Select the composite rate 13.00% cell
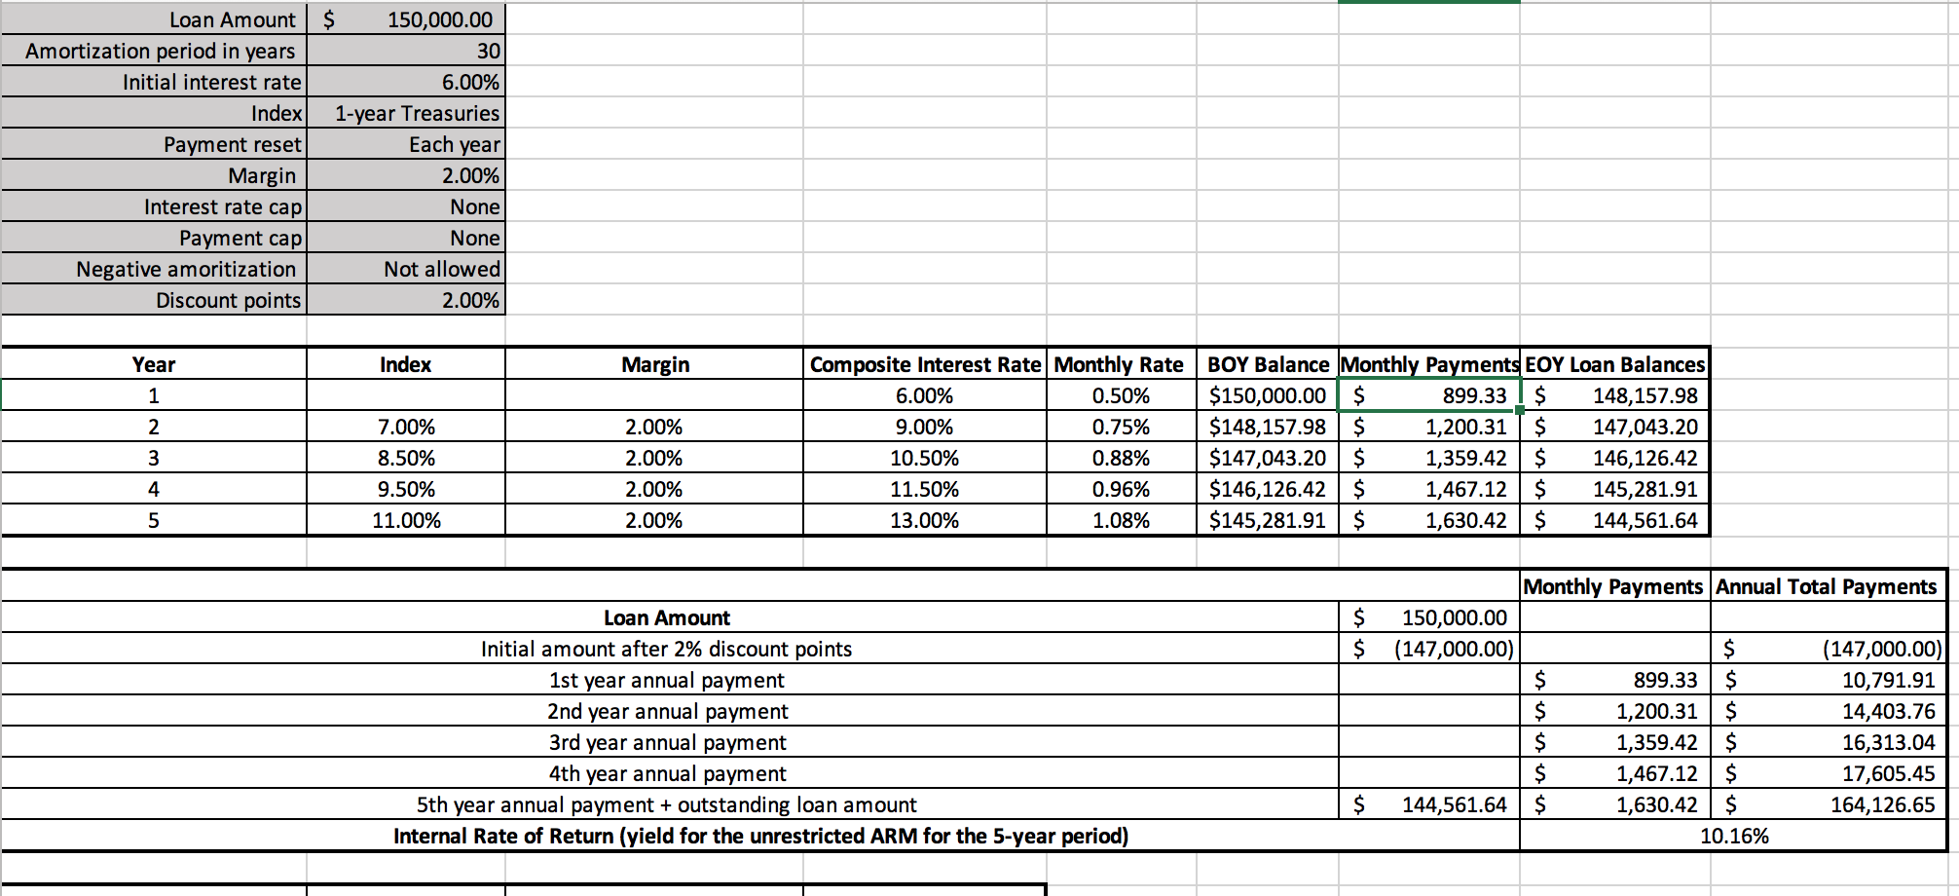Image resolution: width=1959 pixels, height=896 pixels. 925,520
